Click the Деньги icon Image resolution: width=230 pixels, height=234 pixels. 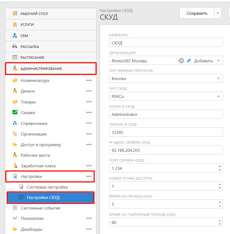click(x=15, y=91)
